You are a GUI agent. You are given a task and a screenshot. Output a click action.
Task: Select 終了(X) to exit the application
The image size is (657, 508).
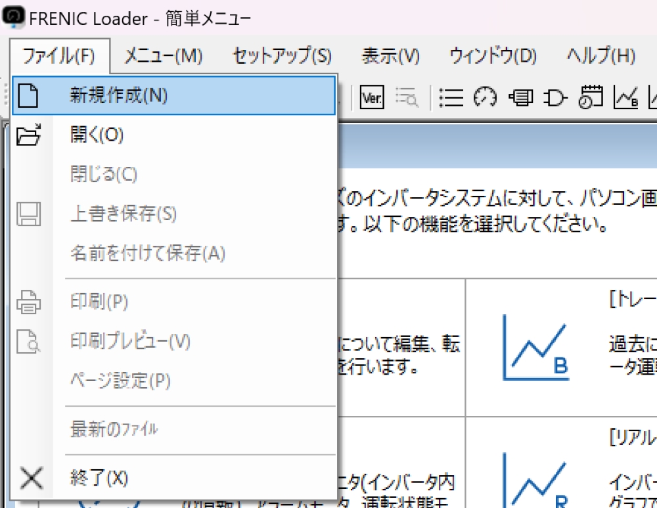tap(174, 478)
